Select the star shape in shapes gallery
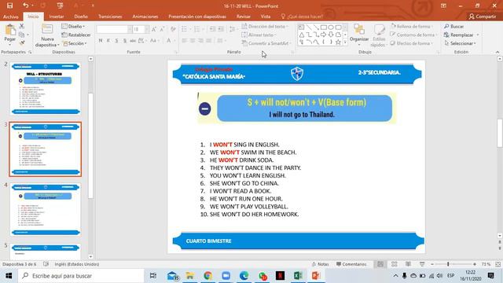This screenshot has height=283, width=503. [338, 42]
